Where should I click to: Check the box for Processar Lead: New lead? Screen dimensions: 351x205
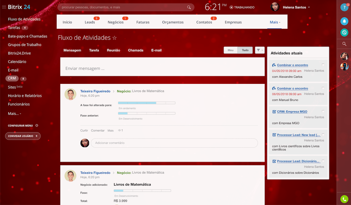[x=323, y=135]
